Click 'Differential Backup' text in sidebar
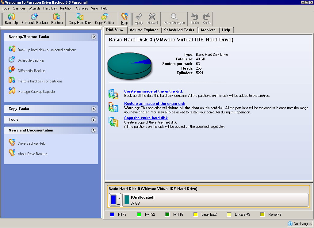The width and height of the screenshot is (314, 228). tap(32, 71)
